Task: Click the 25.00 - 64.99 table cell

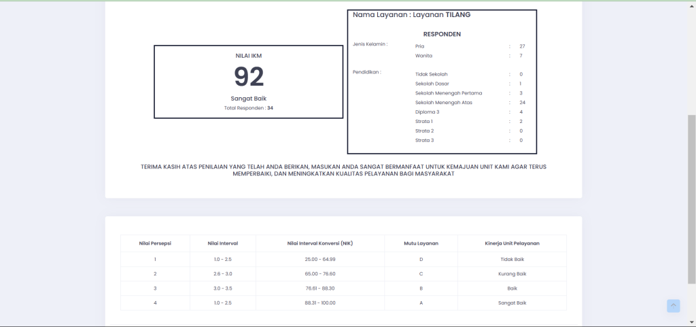Action: click(320, 259)
